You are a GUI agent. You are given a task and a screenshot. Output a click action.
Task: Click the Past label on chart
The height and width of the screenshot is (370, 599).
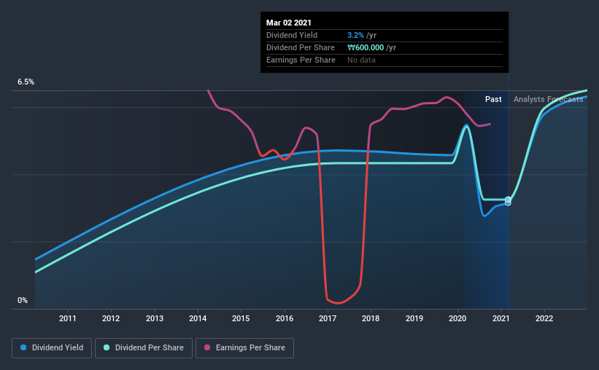point(493,99)
